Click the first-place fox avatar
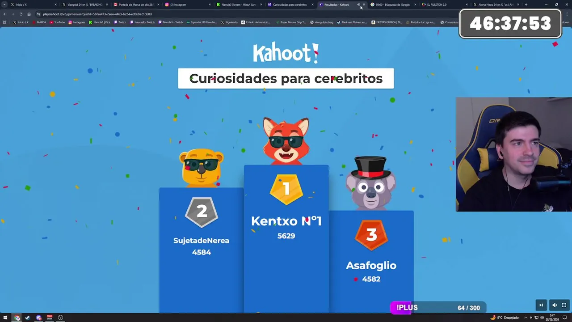 (x=286, y=141)
